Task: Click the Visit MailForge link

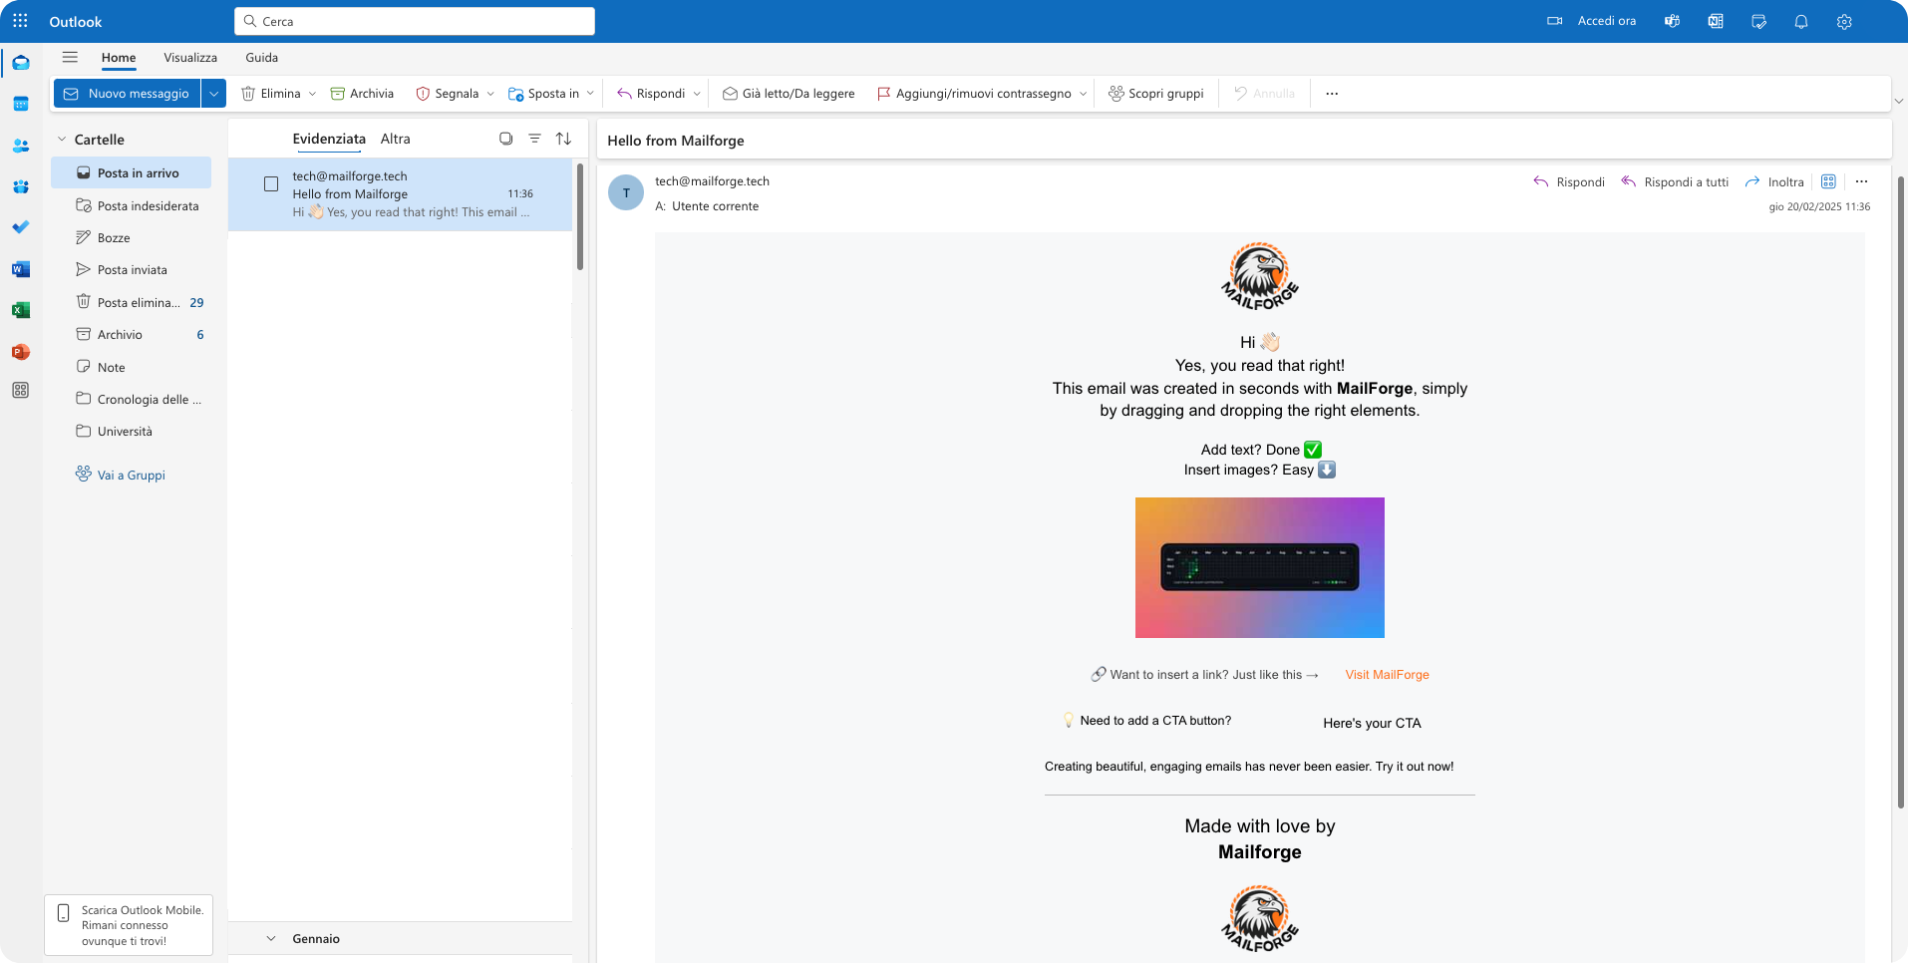Action: click(x=1387, y=675)
